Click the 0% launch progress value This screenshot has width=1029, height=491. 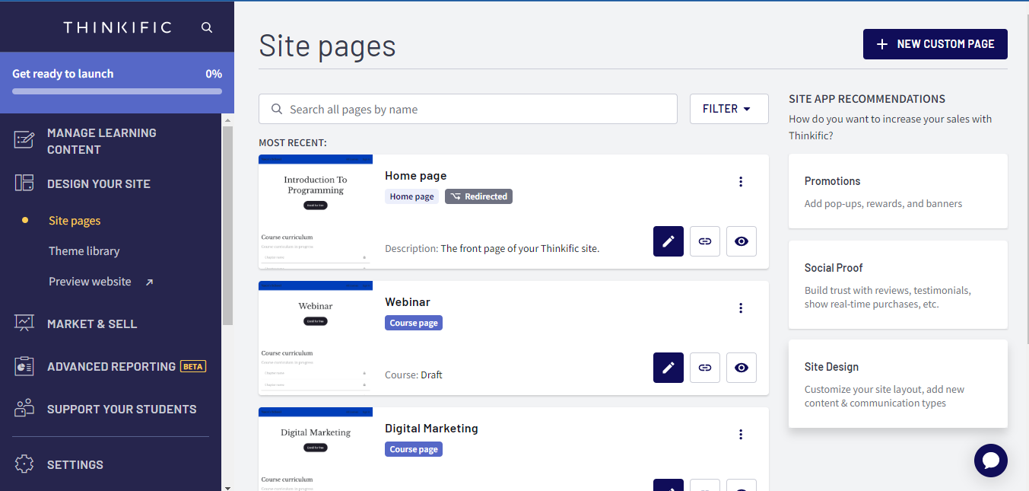[x=214, y=74]
